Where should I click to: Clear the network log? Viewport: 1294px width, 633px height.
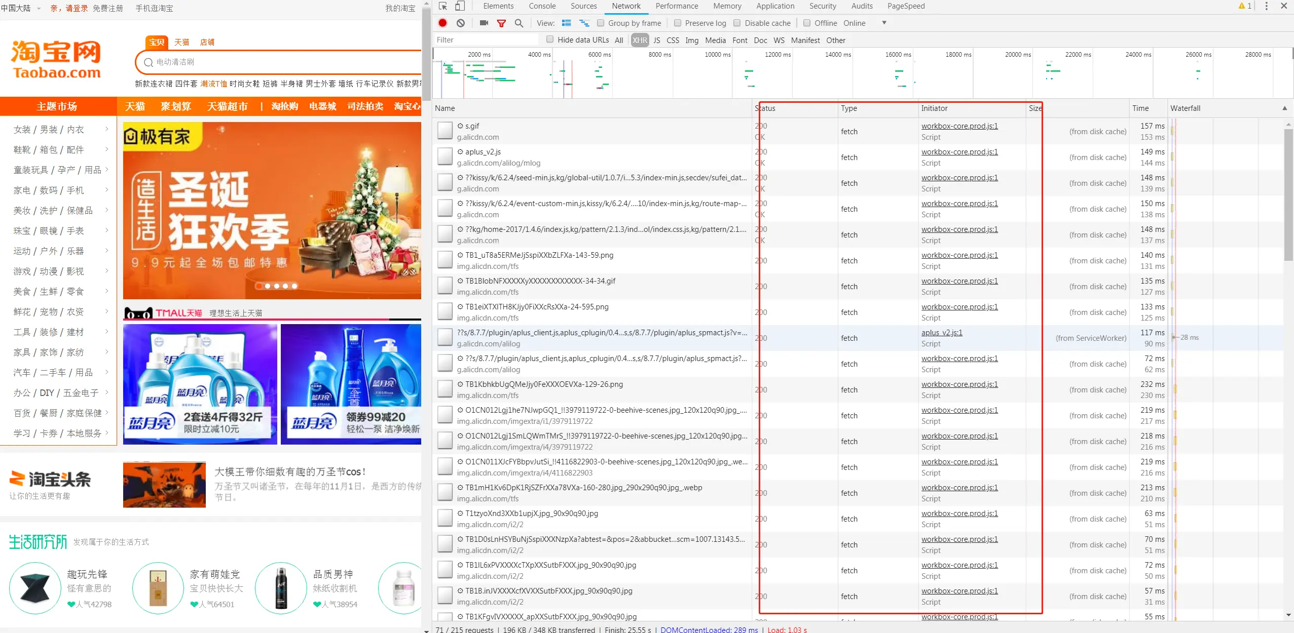pos(460,23)
